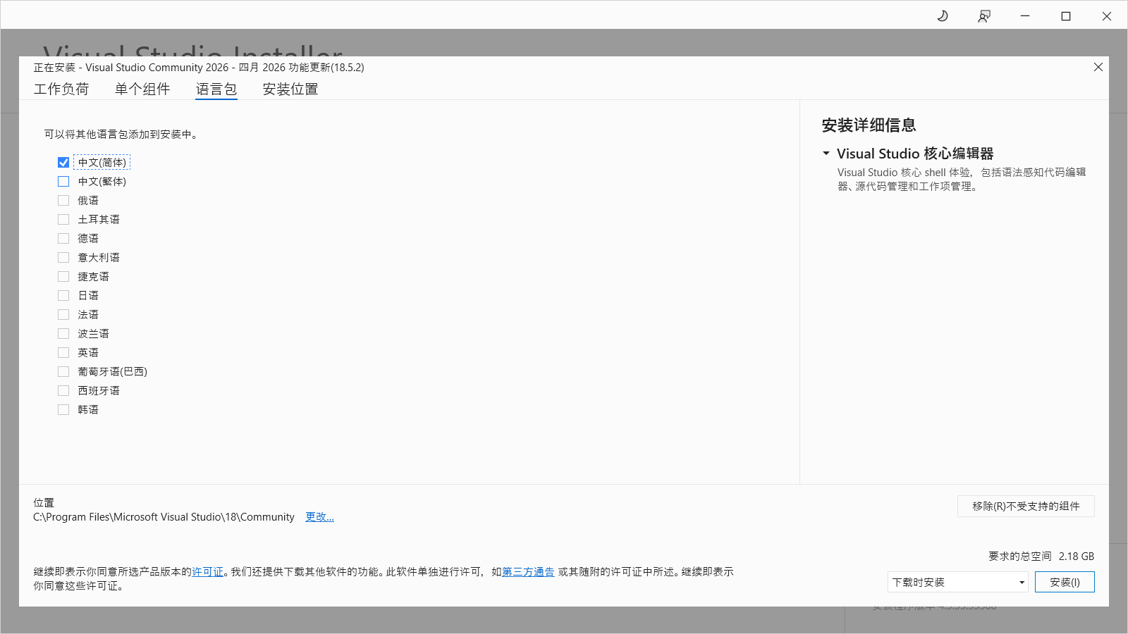Enable the 波兰语 checkbox
The image size is (1128, 634).
tap(63, 333)
